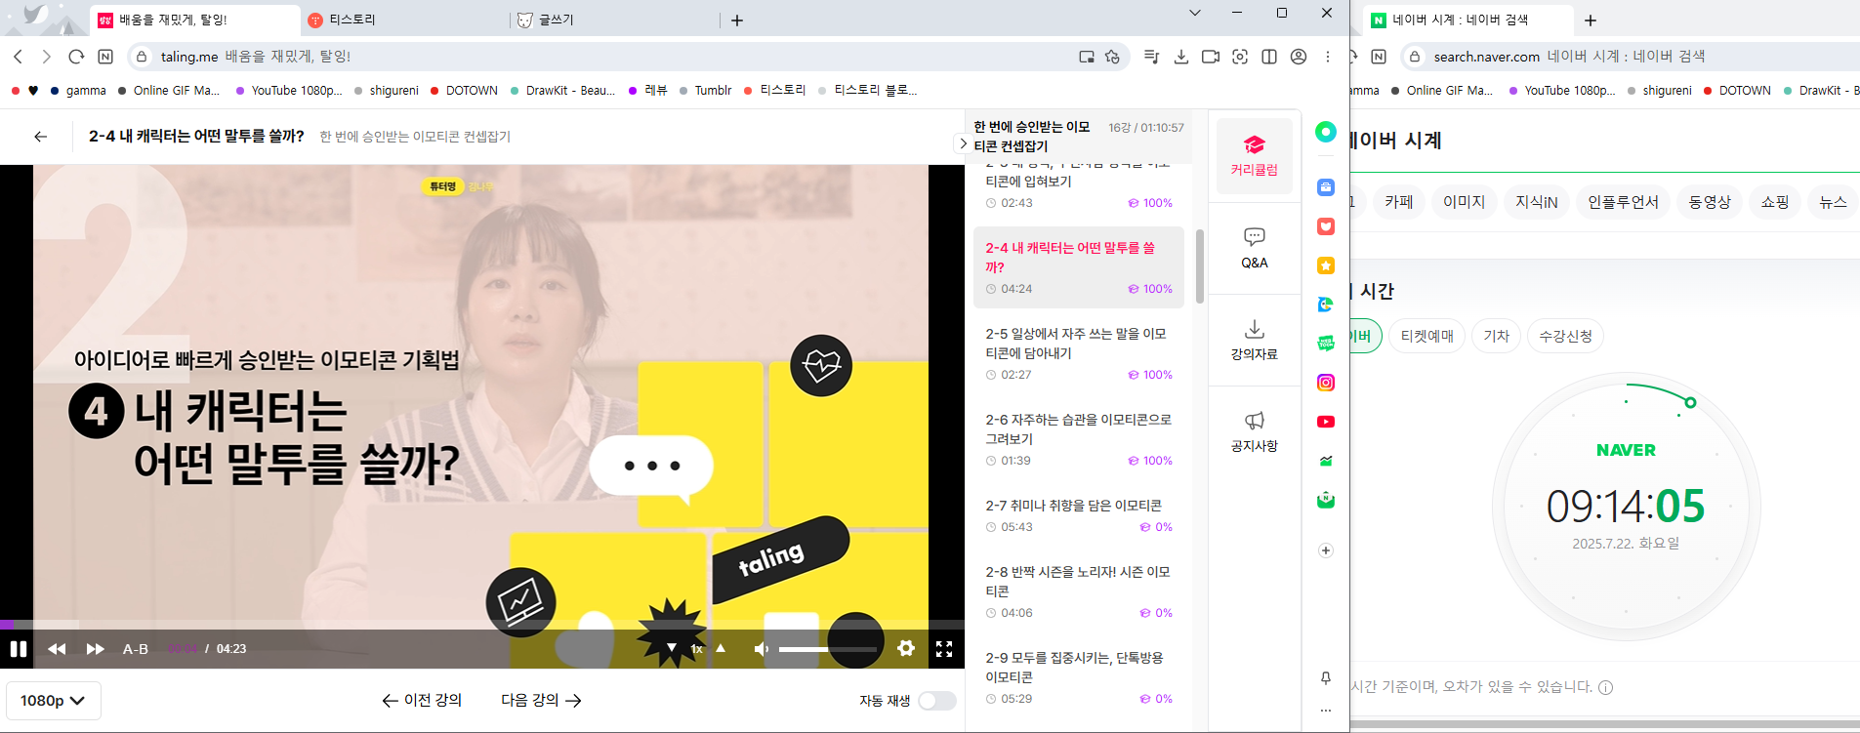1860x733 pixels.
Task: Select the 이미지 tab in the Naver window
Action: (1464, 201)
